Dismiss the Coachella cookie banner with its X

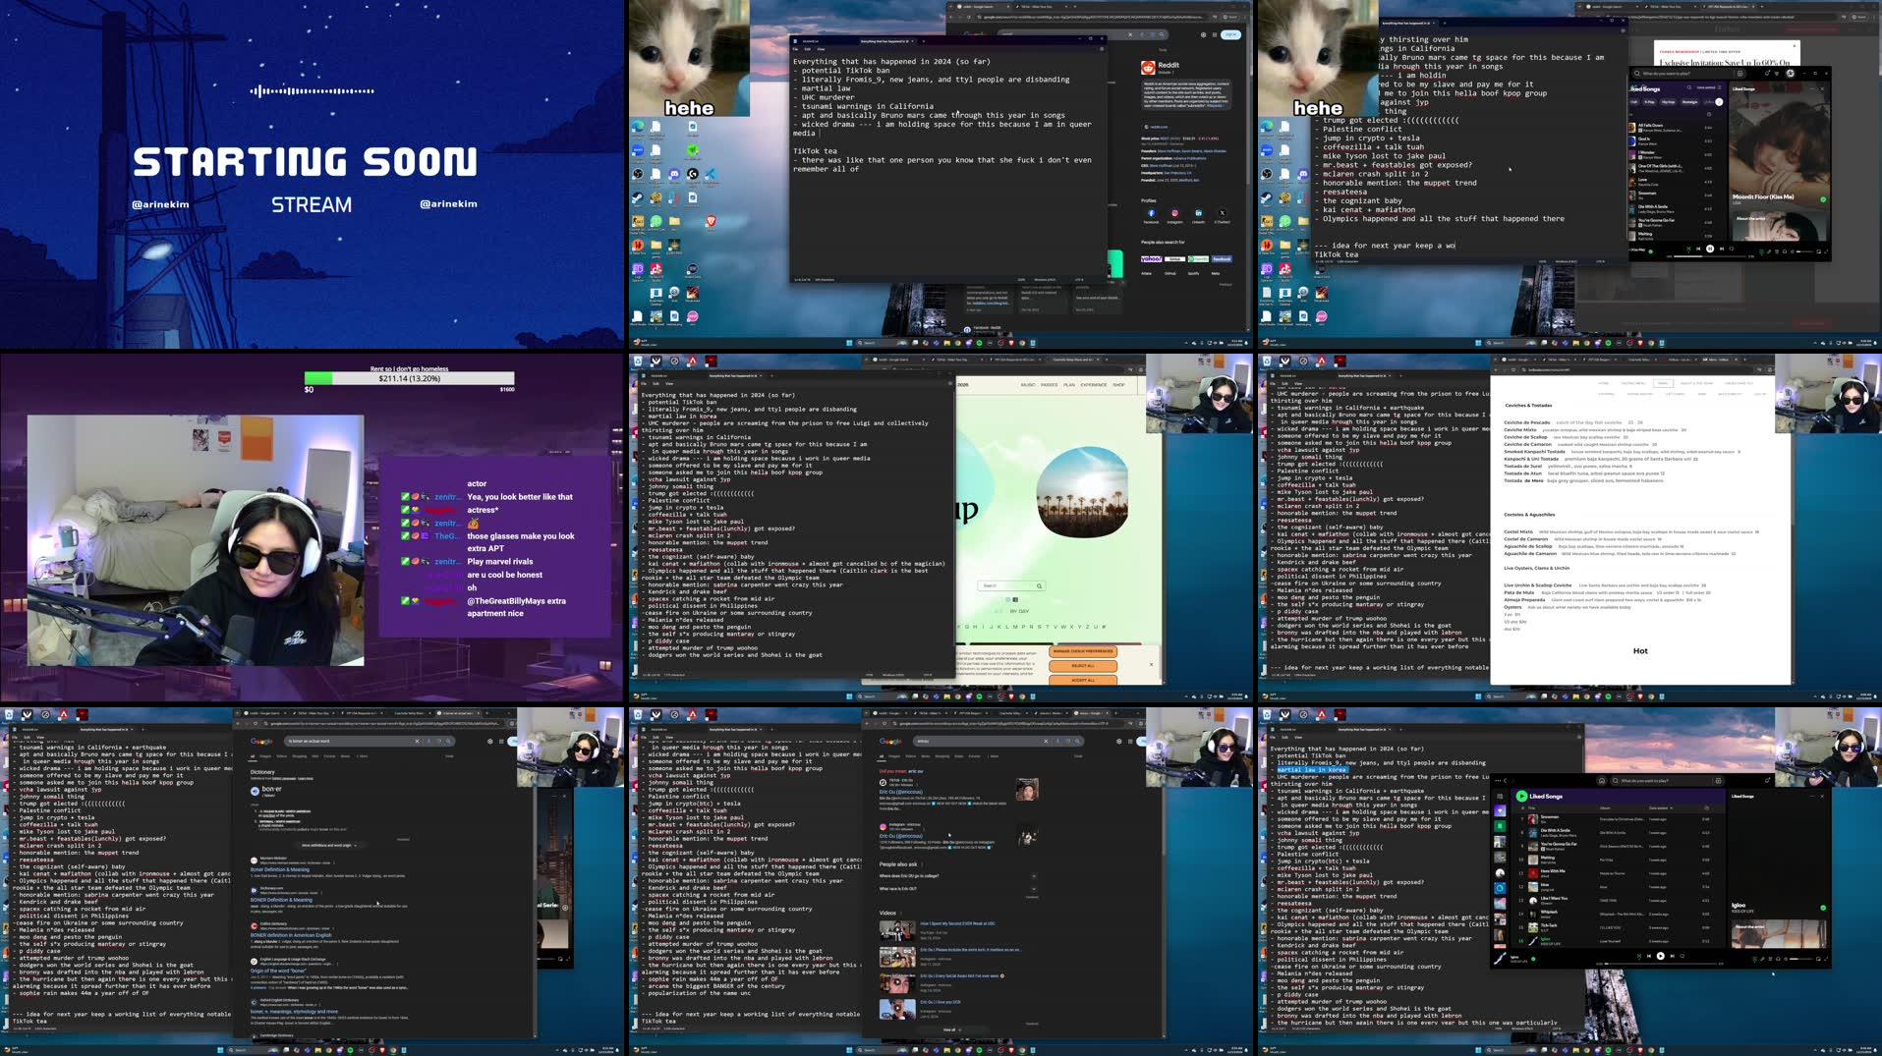click(1151, 665)
